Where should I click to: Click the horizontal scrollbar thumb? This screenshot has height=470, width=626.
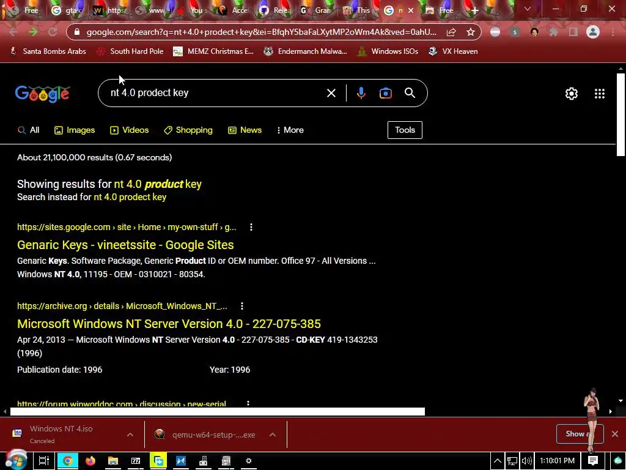coord(218,412)
